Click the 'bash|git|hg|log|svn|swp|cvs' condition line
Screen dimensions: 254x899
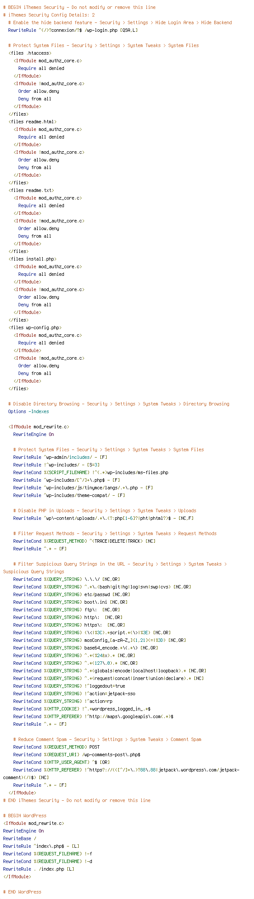[x=102, y=587]
